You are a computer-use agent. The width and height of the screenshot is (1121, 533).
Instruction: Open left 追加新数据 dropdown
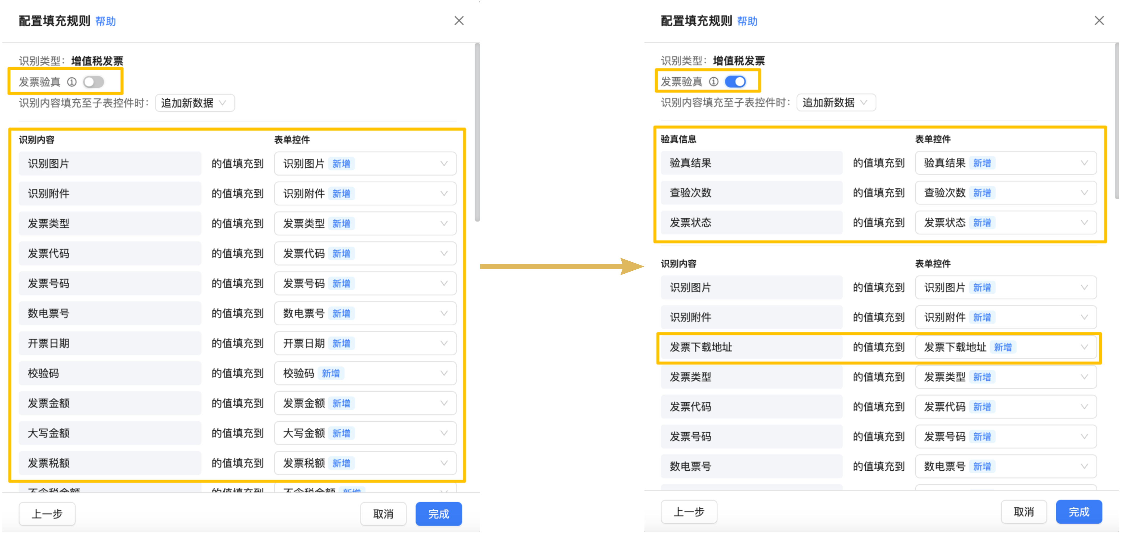coord(195,103)
